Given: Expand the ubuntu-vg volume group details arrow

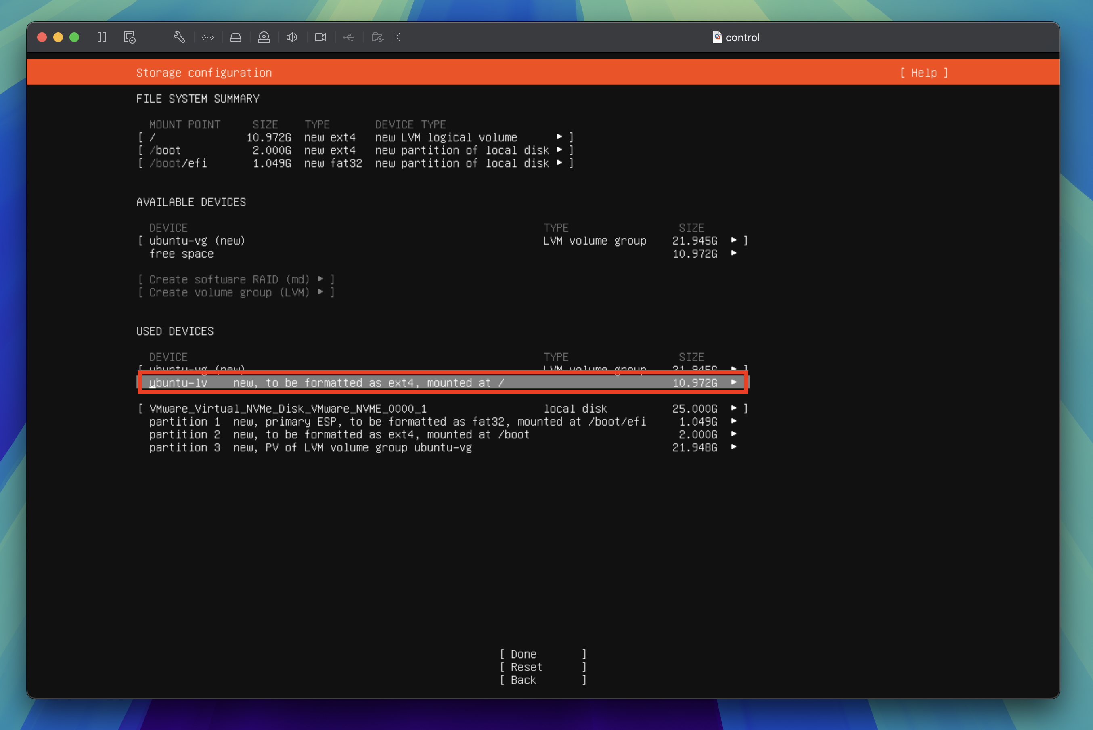Looking at the screenshot, I should [x=734, y=241].
